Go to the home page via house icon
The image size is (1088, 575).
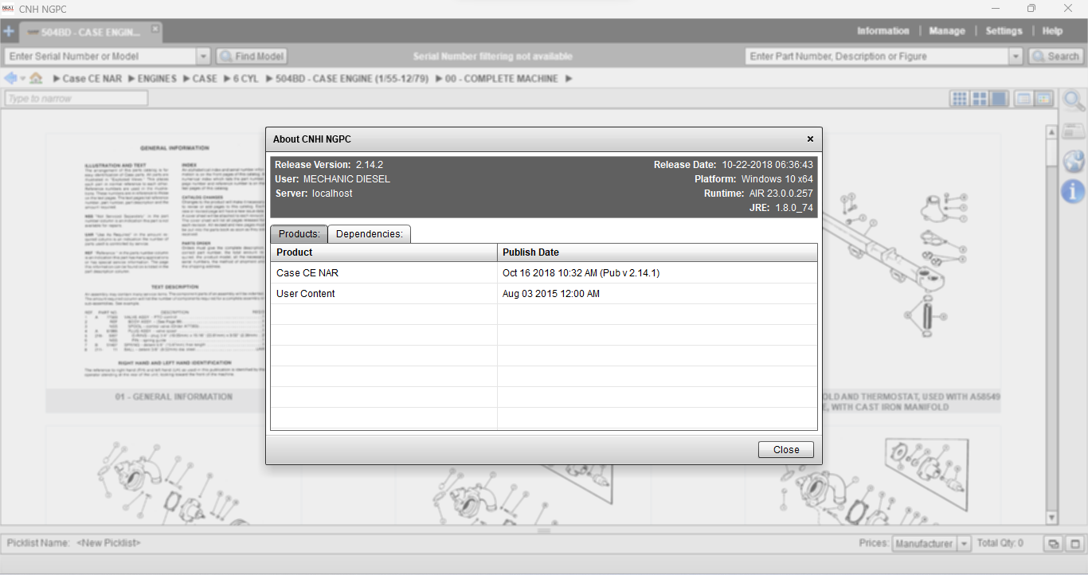coord(36,79)
